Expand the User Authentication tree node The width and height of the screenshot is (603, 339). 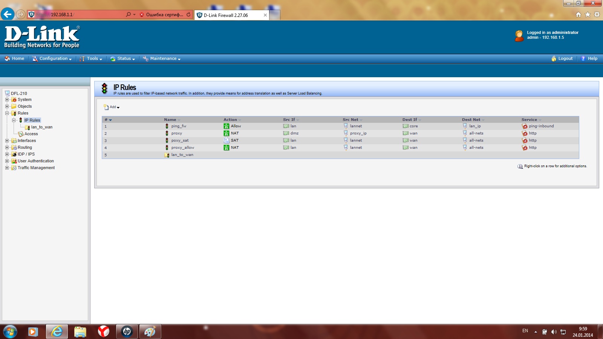7,161
